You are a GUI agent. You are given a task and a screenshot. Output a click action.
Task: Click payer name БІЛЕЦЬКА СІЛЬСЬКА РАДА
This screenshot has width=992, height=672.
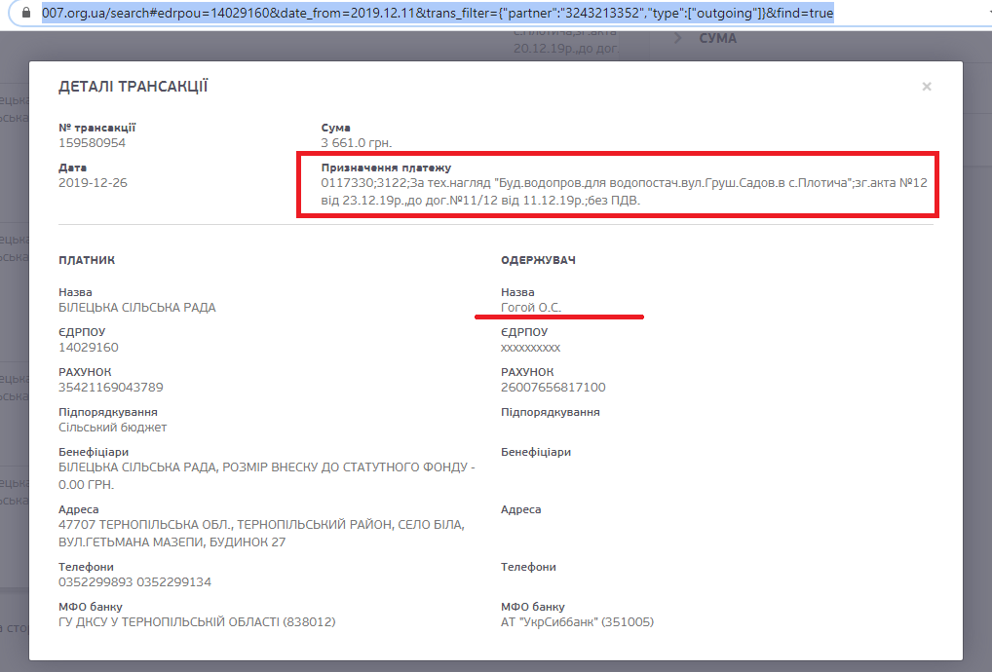[137, 307]
